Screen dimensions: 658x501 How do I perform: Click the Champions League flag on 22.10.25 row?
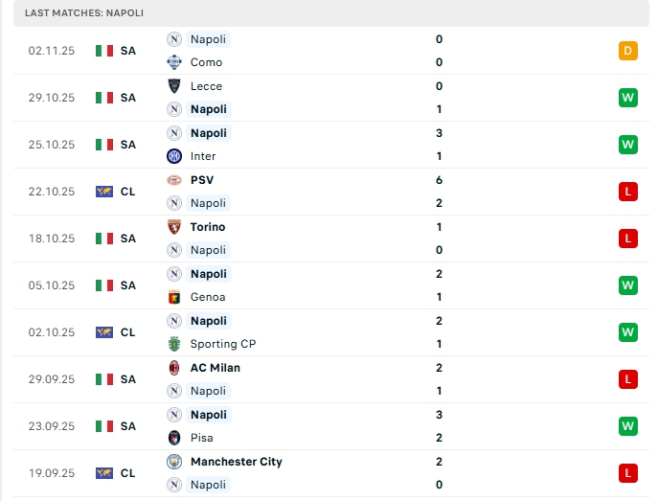pos(104,192)
